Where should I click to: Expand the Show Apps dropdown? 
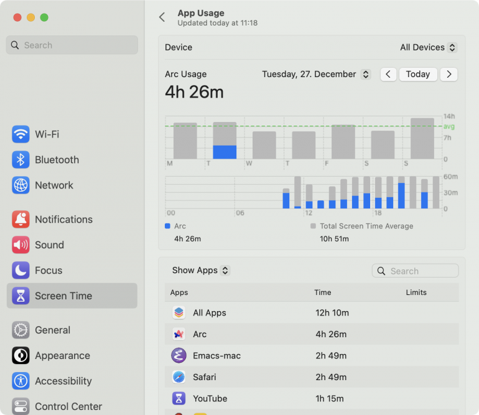[x=201, y=270]
